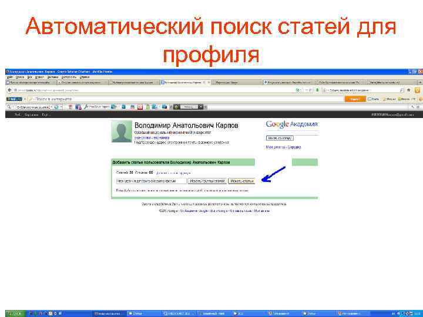The height and width of the screenshot is (317, 423).
Task: Click the blue link next to Статей count
Action: pos(173,173)
